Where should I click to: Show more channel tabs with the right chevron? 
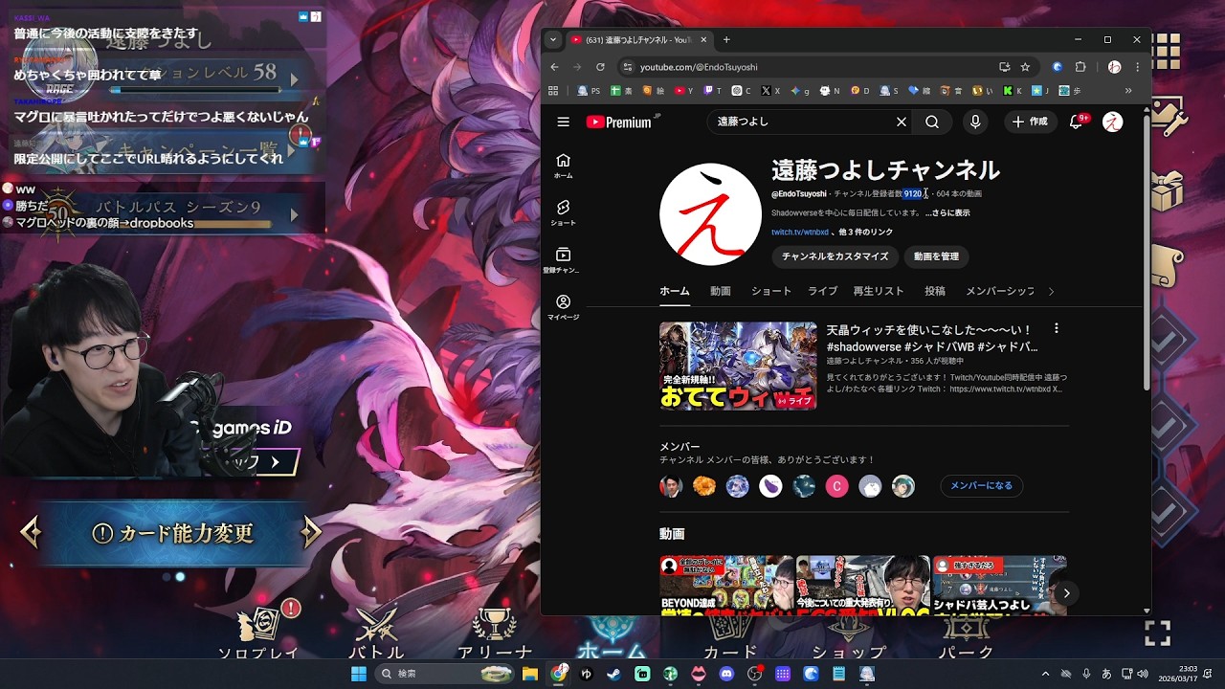(x=1051, y=291)
